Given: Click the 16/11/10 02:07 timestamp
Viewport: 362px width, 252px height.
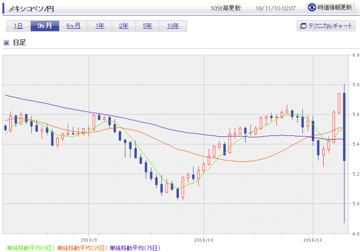Looking at the screenshot, I should (275, 8).
